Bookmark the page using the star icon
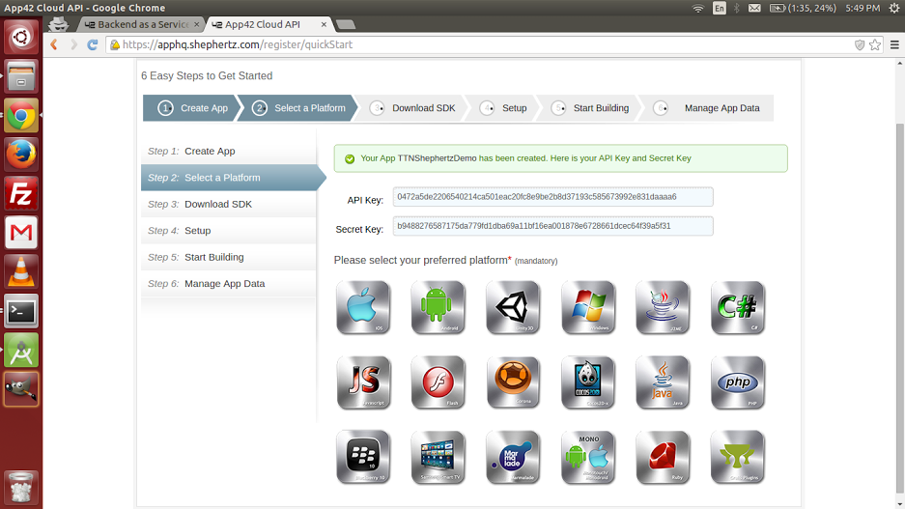The width and height of the screenshot is (905, 509). pyautogui.click(x=875, y=44)
